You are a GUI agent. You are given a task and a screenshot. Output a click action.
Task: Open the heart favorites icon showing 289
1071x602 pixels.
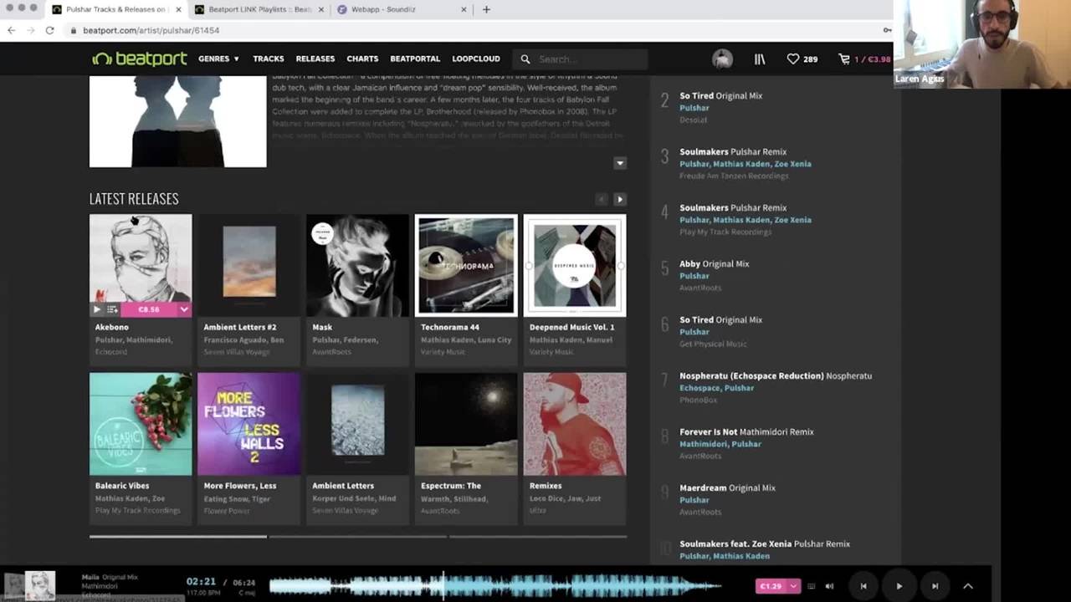[802, 59]
